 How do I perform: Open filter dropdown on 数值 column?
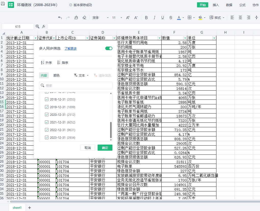[185, 38]
